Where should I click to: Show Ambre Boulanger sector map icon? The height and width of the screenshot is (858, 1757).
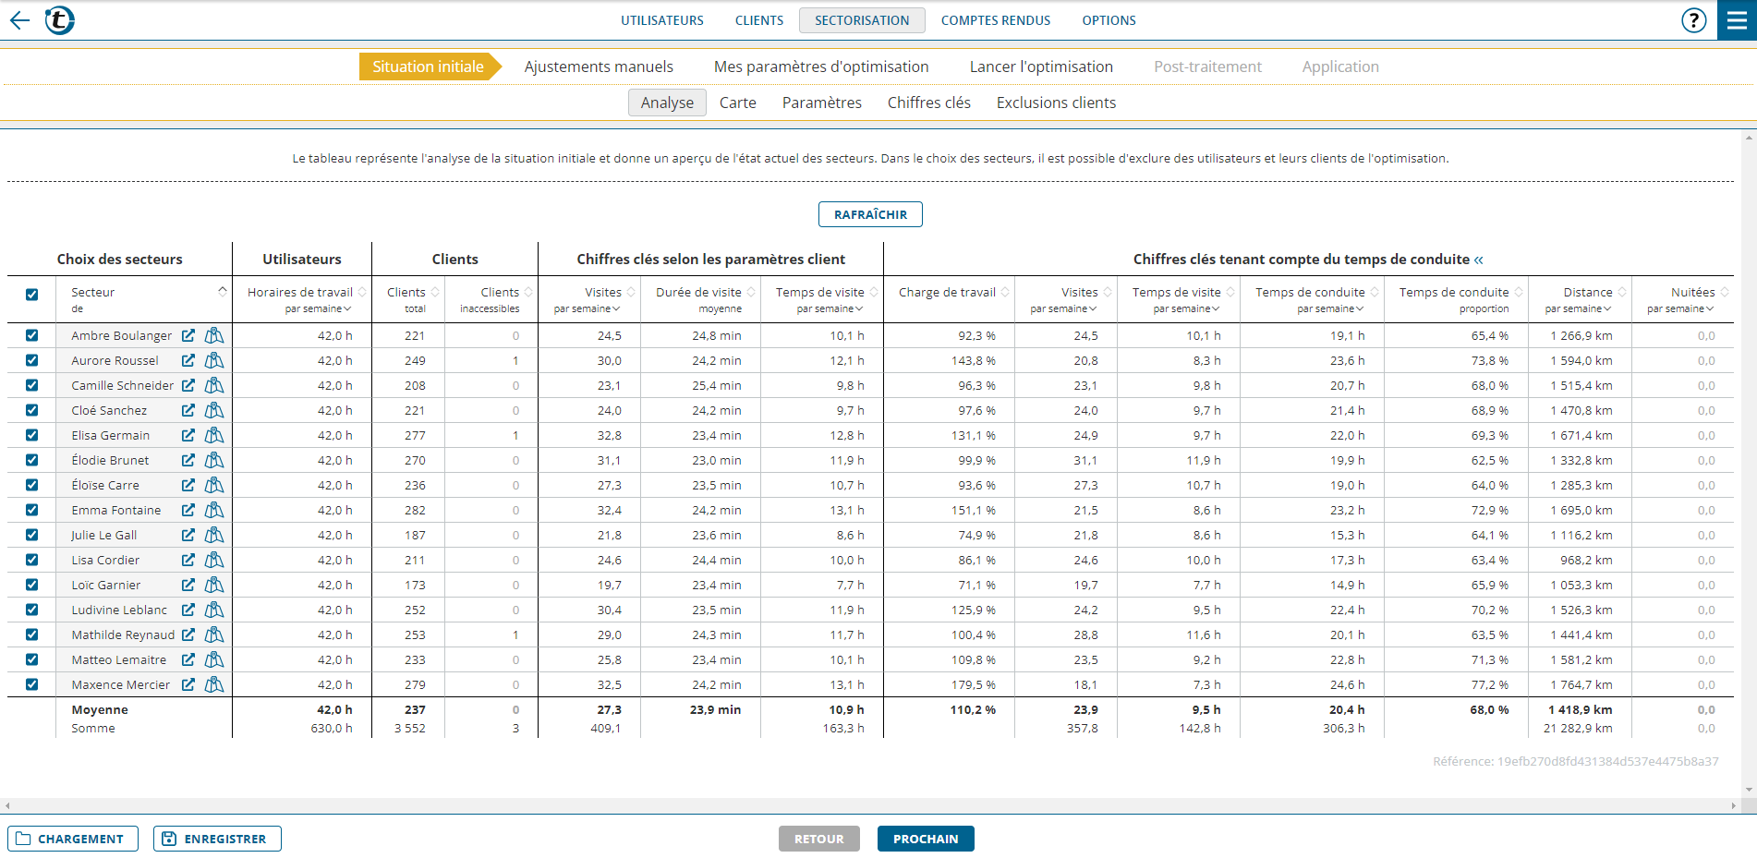(214, 335)
